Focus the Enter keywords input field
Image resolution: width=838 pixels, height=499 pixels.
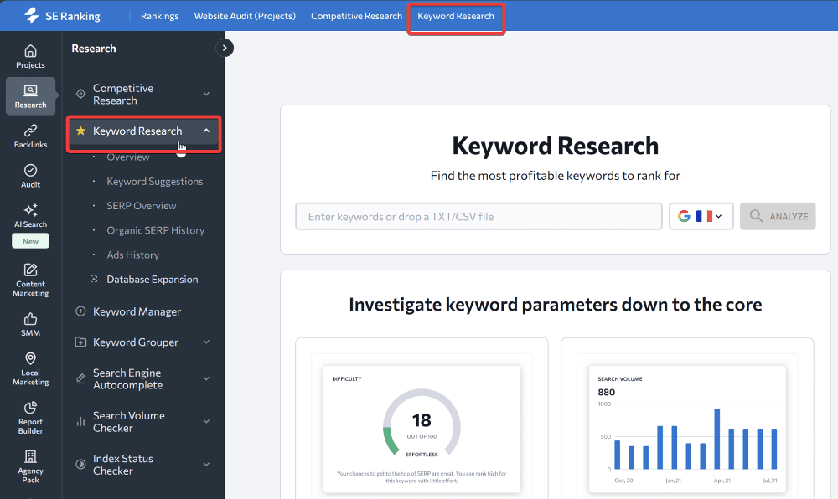click(478, 216)
